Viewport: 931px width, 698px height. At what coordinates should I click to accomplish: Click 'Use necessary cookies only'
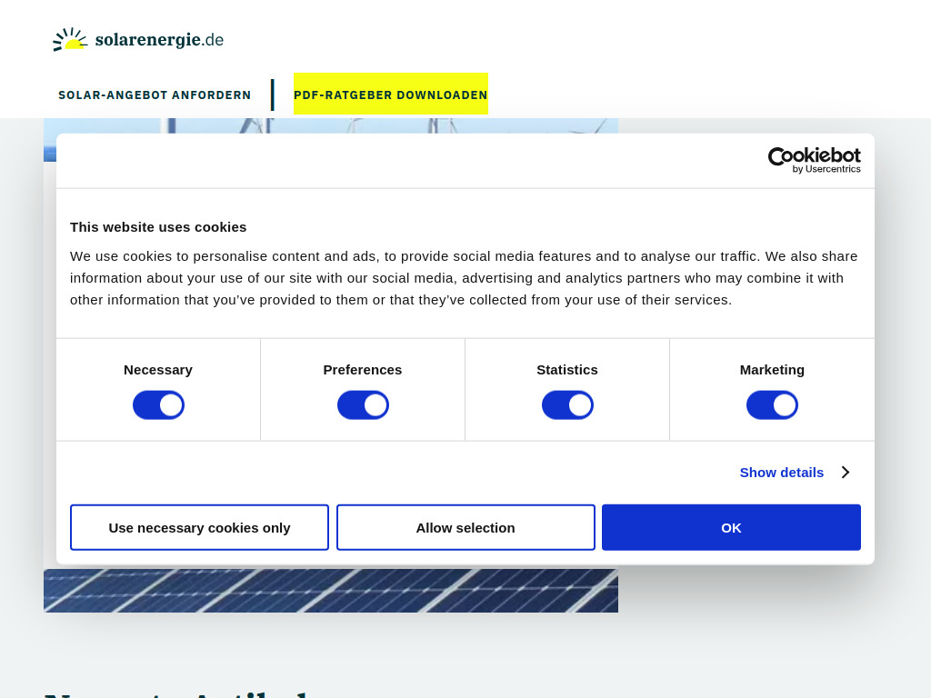tap(199, 527)
